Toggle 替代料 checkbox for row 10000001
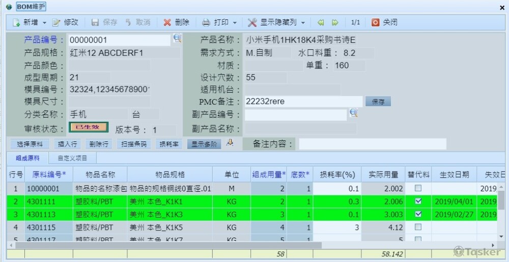Viewport: 509px width, 262px height. tap(418, 188)
